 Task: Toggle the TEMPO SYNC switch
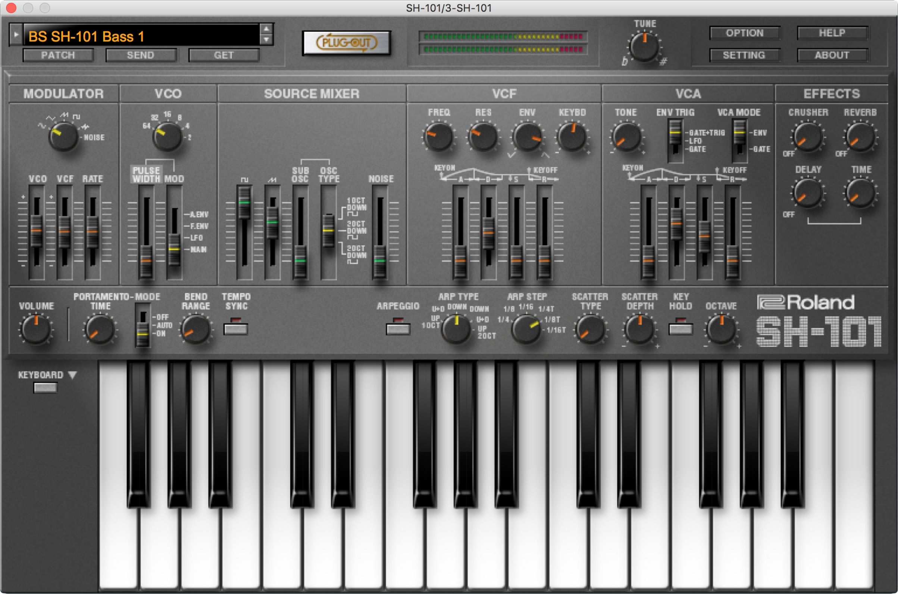pyautogui.click(x=235, y=328)
